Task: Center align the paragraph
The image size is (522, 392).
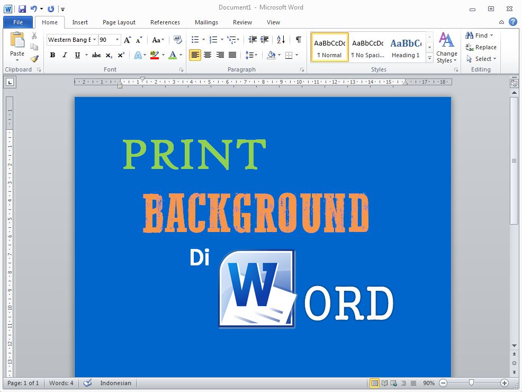Action: pyautogui.click(x=208, y=55)
